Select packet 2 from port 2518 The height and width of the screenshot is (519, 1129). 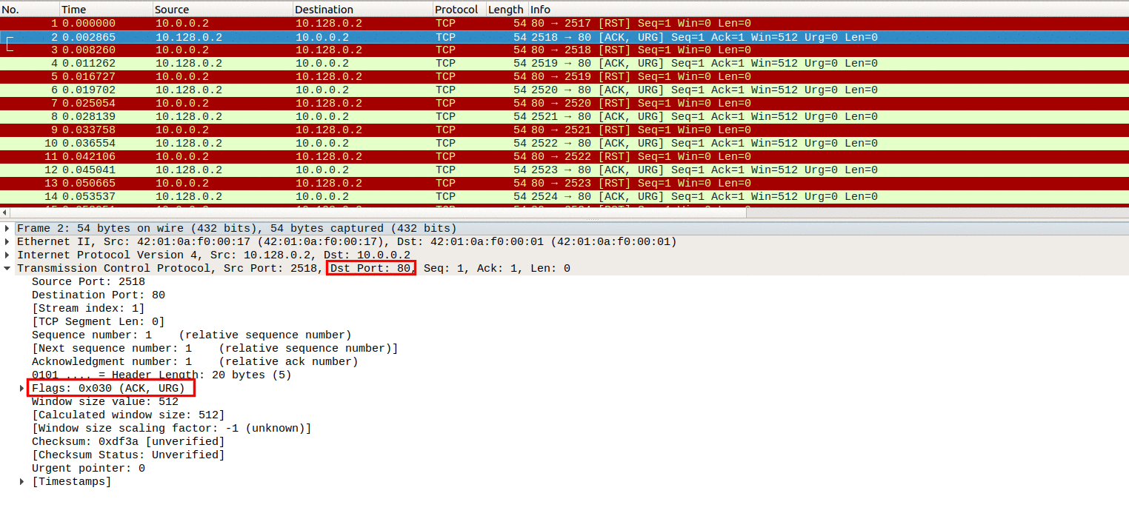tap(564, 37)
